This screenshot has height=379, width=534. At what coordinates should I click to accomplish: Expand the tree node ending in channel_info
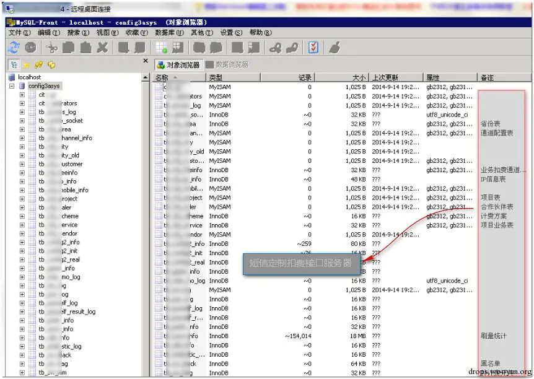click(x=22, y=138)
